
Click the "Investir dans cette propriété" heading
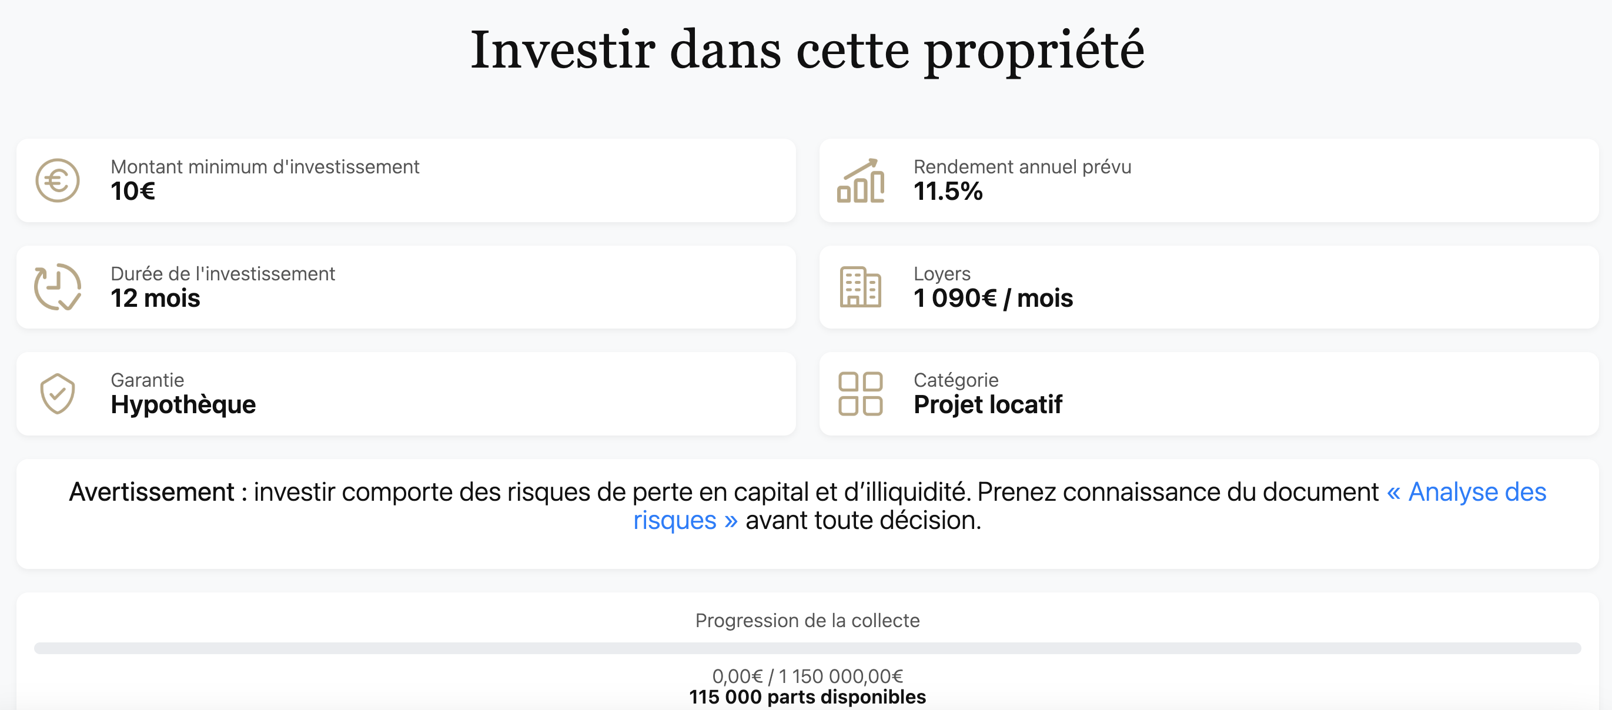(x=807, y=50)
